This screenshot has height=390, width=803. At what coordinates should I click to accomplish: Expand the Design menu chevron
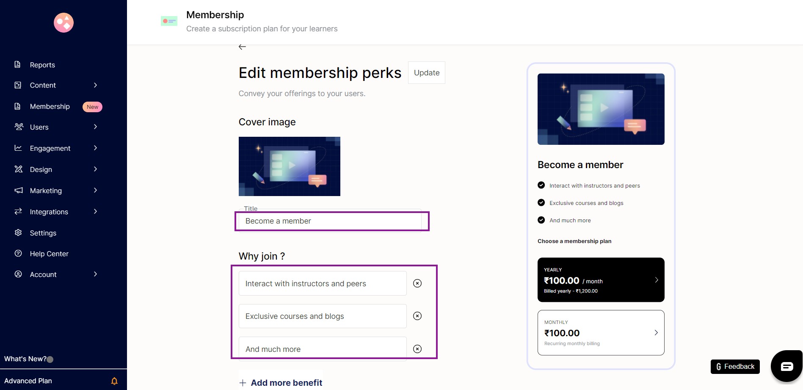pyautogui.click(x=96, y=169)
